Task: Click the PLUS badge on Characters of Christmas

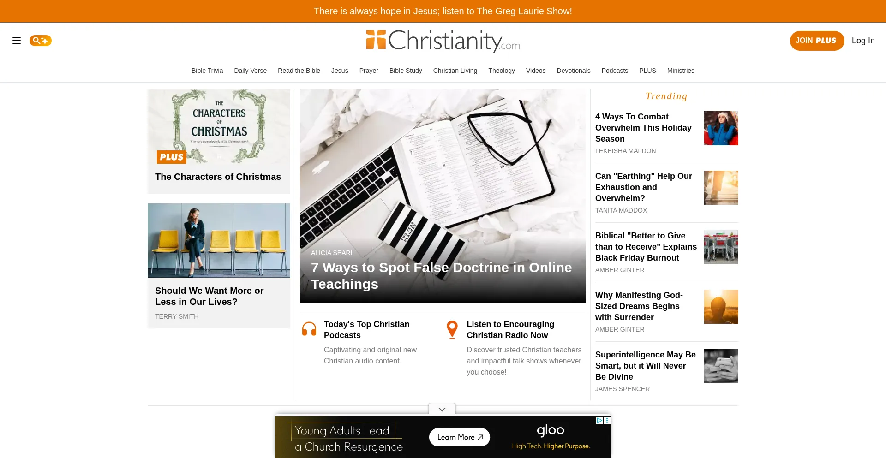Action: [172, 157]
